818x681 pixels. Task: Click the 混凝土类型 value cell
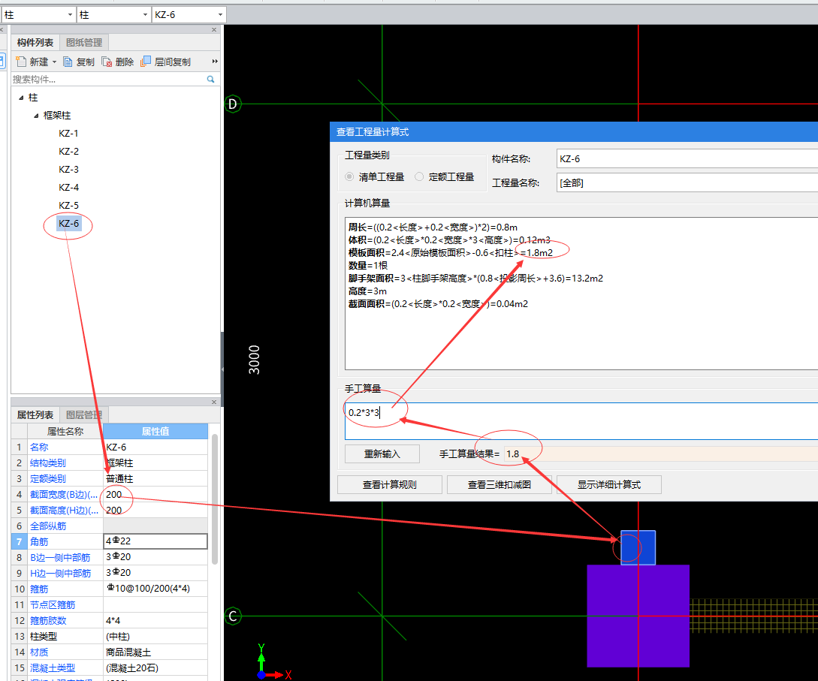click(155, 668)
